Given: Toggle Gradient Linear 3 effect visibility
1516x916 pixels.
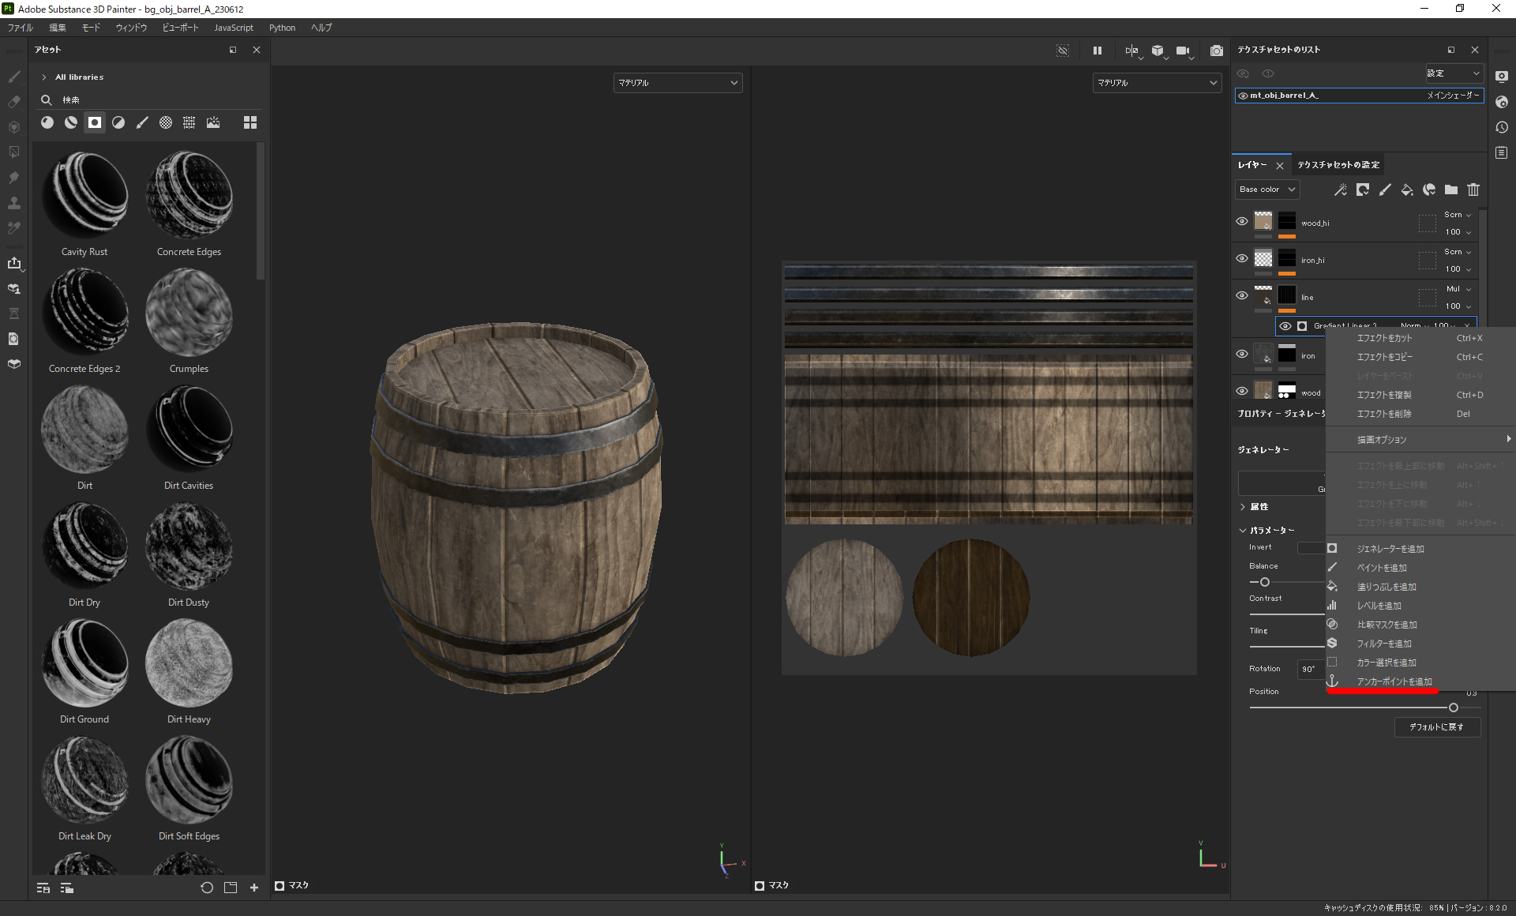Looking at the screenshot, I should pos(1285,326).
